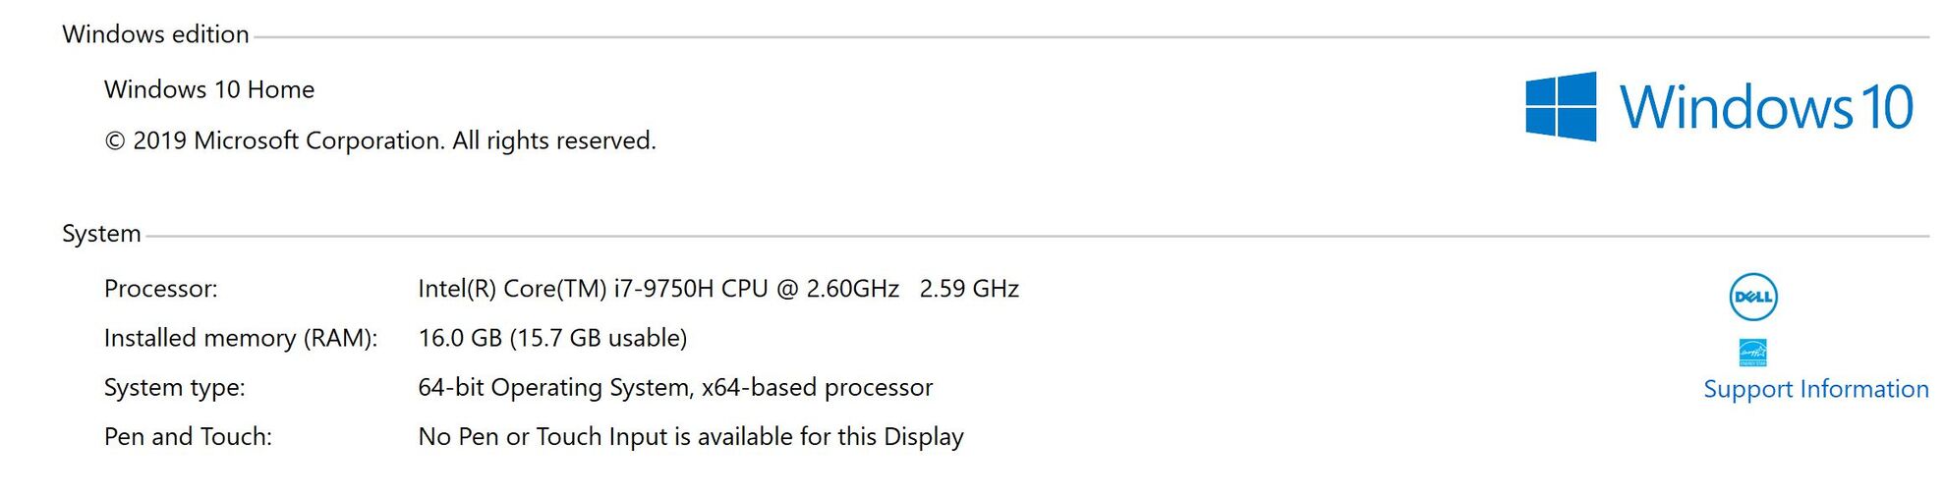The image size is (1944, 496).
Task: Click the System section heading
Action: 101,234
